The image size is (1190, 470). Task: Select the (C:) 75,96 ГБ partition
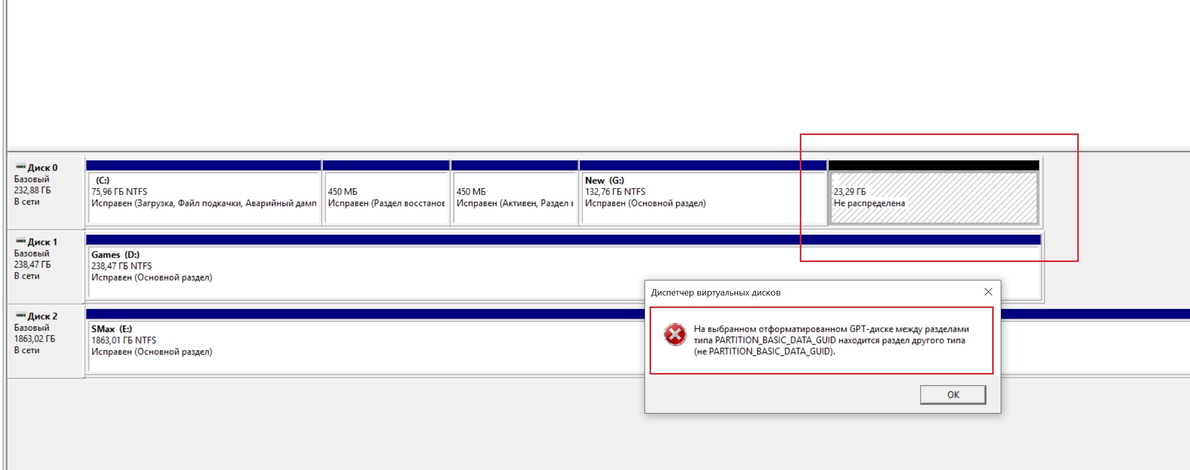[203, 197]
